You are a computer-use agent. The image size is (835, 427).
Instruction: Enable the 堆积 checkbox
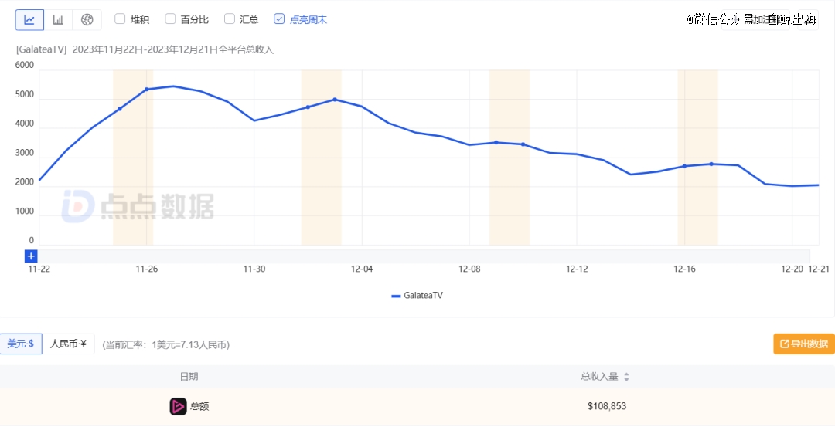120,19
